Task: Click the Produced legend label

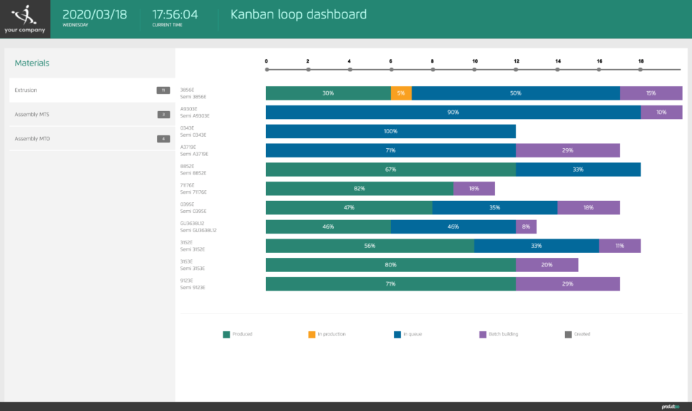Action: [x=243, y=334]
